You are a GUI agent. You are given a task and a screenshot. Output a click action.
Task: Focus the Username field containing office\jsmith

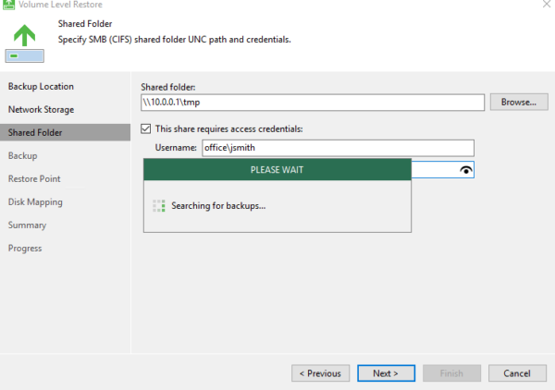[337, 148]
